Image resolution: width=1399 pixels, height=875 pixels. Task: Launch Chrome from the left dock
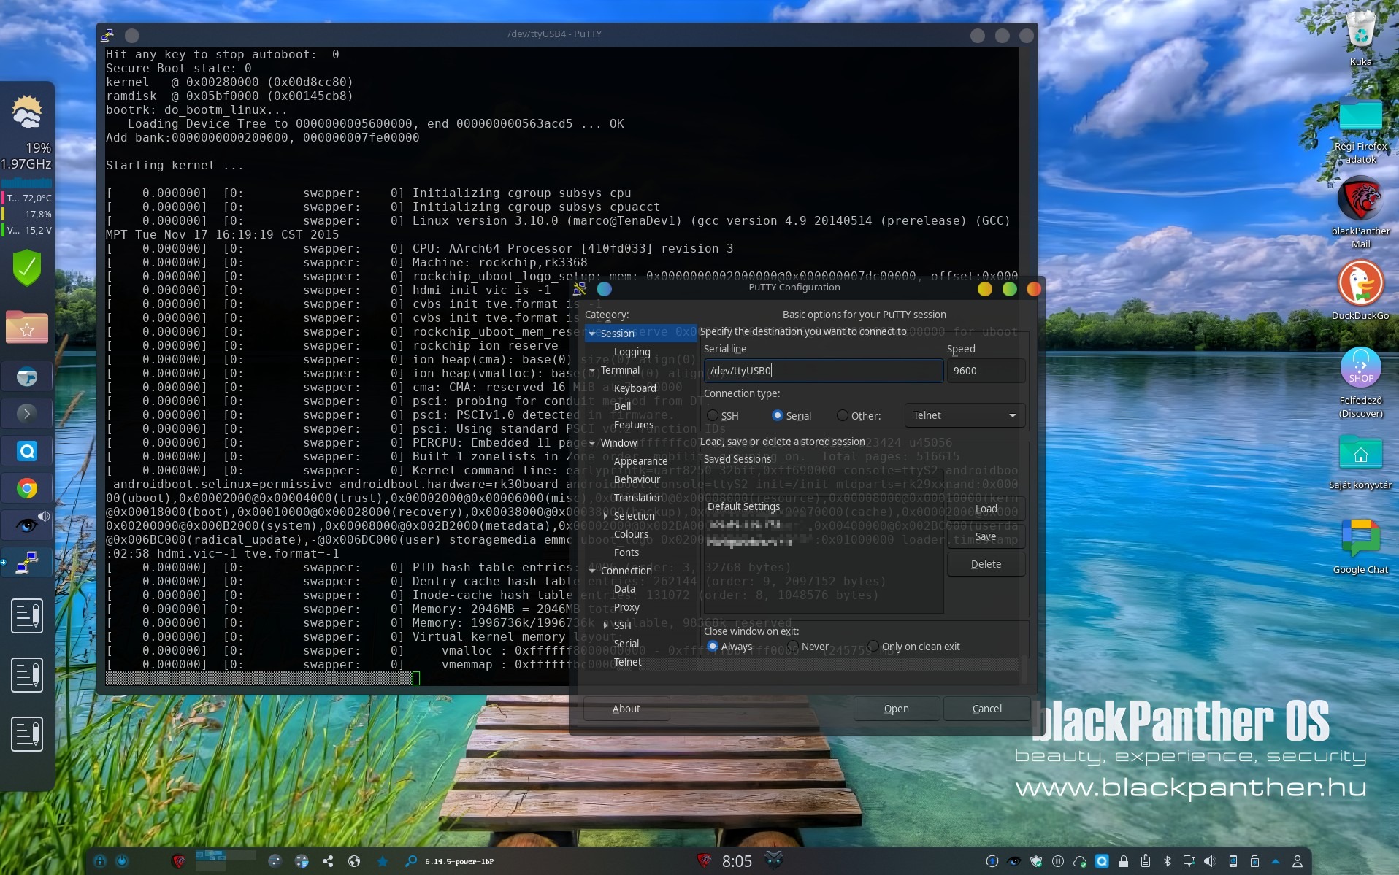pos(27,488)
